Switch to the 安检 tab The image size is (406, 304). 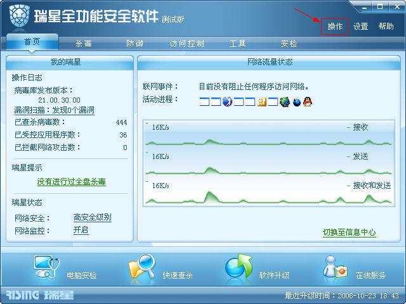coord(289,44)
